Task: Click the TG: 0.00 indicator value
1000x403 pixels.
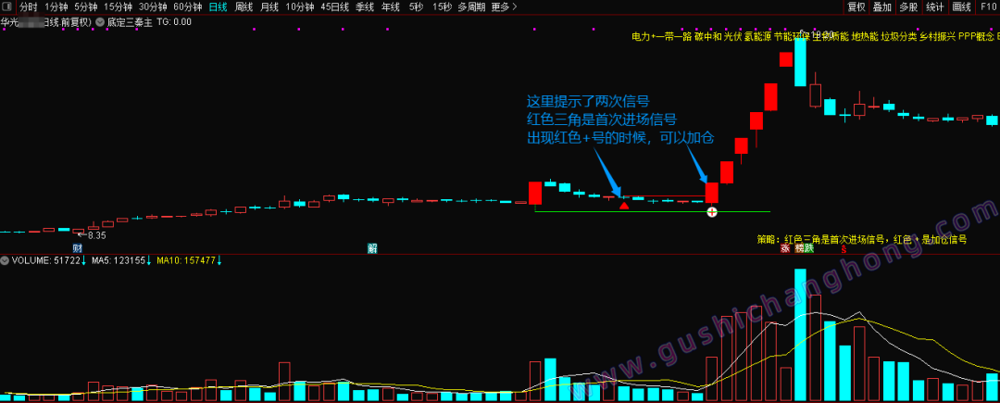Action: point(173,21)
